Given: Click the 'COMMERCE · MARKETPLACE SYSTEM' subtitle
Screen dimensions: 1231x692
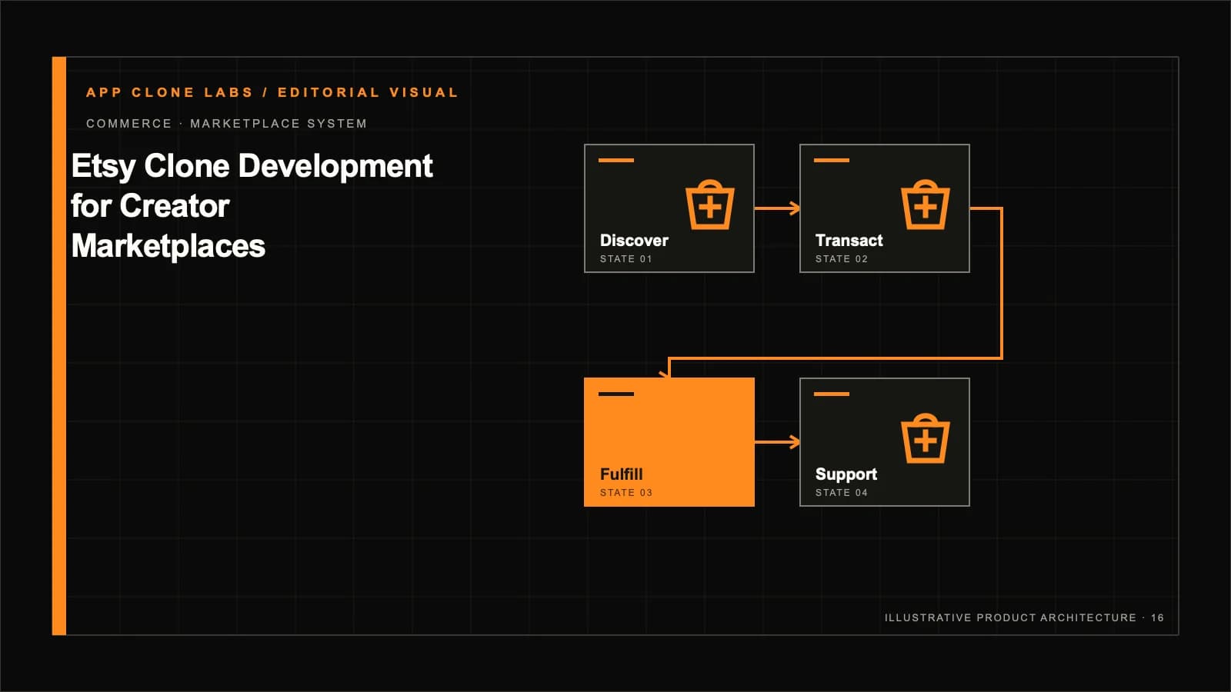Looking at the screenshot, I should pos(226,123).
